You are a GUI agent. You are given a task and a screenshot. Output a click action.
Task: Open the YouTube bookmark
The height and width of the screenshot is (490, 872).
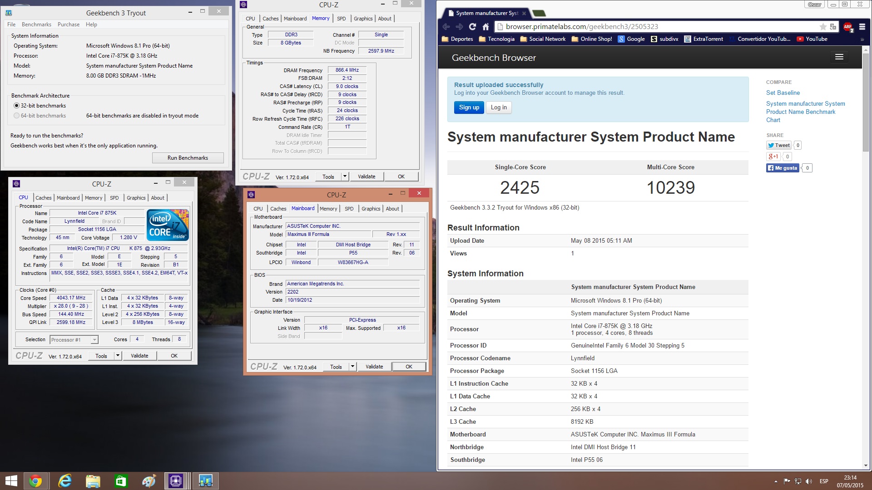[x=812, y=39]
